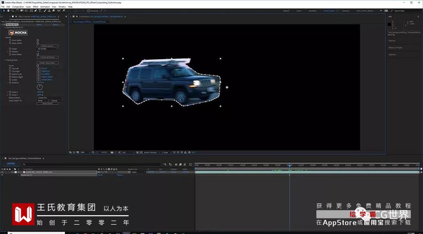This screenshot has width=423, height=234.
Task: Open the Shape dropdown showing All Visible
Action: (47, 49)
